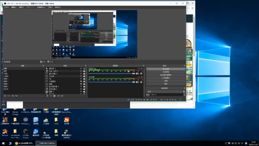Open ra2ol folder on desktop
Image resolution: width=259 pixels, height=146 pixels.
pos(56,121)
